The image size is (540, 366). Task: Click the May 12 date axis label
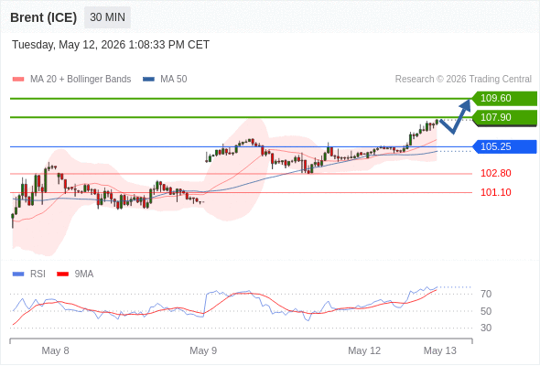[x=364, y=350]
